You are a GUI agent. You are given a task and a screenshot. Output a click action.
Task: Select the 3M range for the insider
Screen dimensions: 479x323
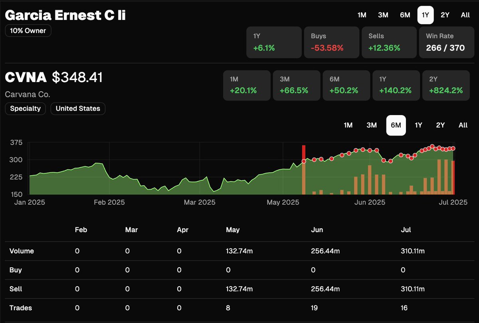coord(383,15)
